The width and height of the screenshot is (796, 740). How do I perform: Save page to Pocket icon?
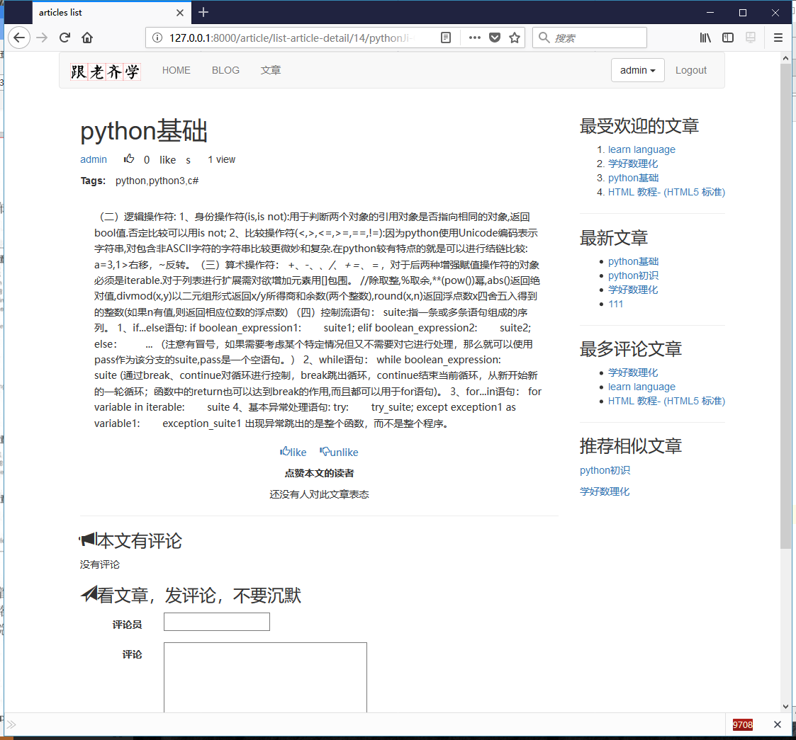pyautogui.click(x=495, y=38)
